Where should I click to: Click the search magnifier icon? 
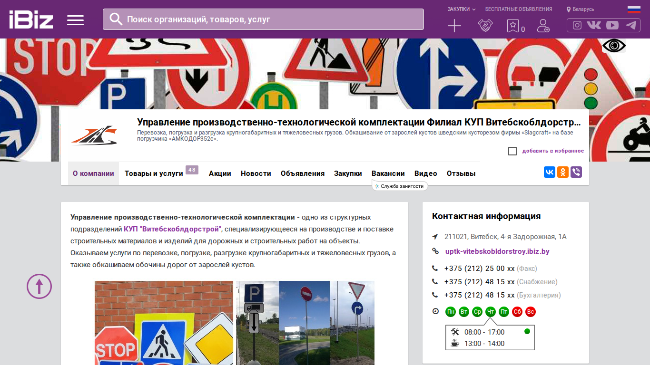[x=116, y=19]
